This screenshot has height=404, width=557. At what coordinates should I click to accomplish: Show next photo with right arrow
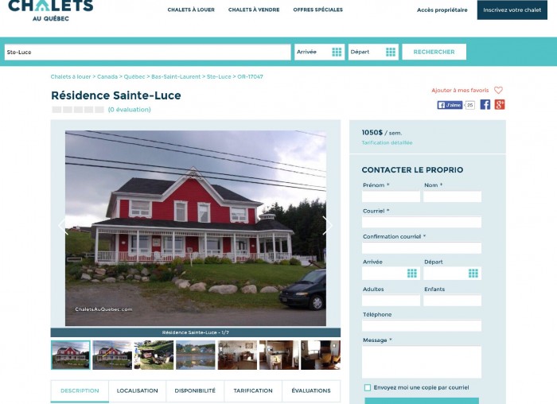click(327, 225)
